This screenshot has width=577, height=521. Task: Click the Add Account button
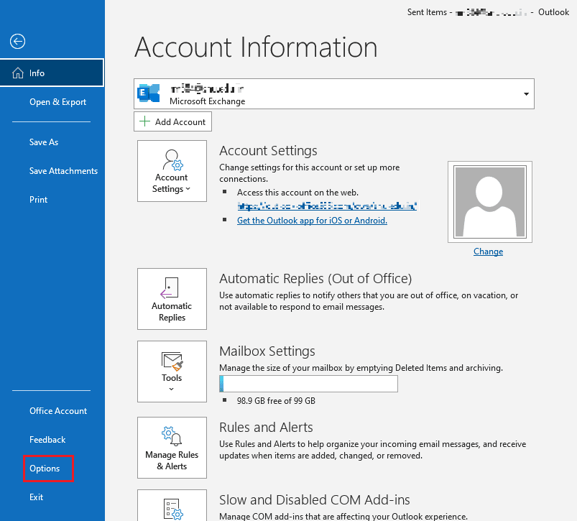(x=172, y=121)
